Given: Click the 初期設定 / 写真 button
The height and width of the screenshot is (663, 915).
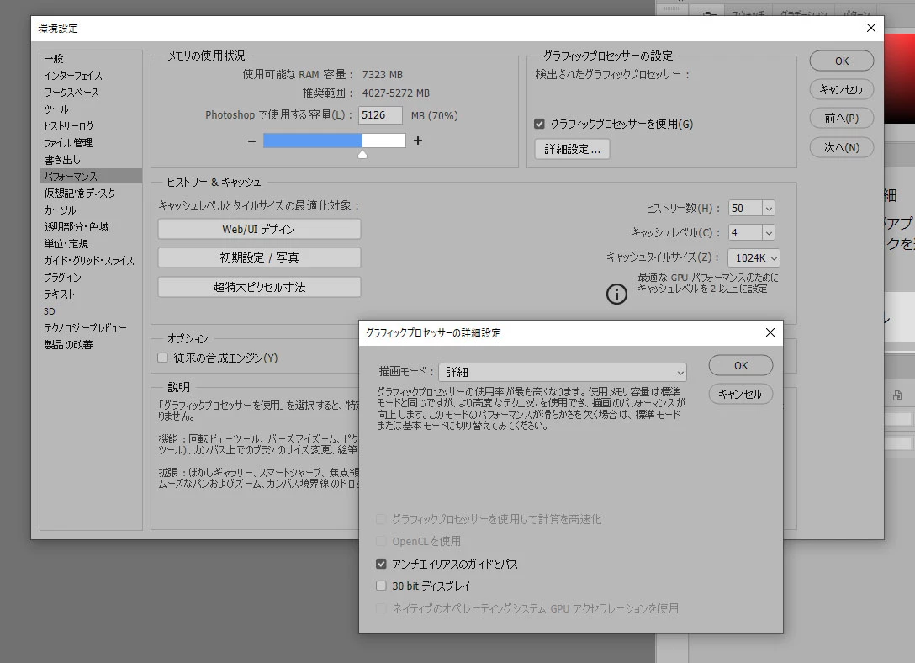Looking at the screenshot, I should point(259,258).
